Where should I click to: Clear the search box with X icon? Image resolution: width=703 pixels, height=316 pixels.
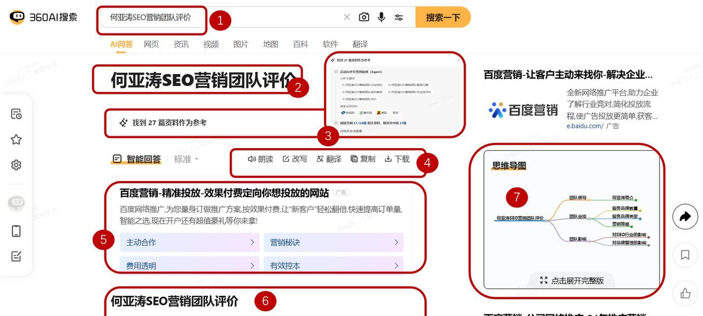click(x=347, y=17)
